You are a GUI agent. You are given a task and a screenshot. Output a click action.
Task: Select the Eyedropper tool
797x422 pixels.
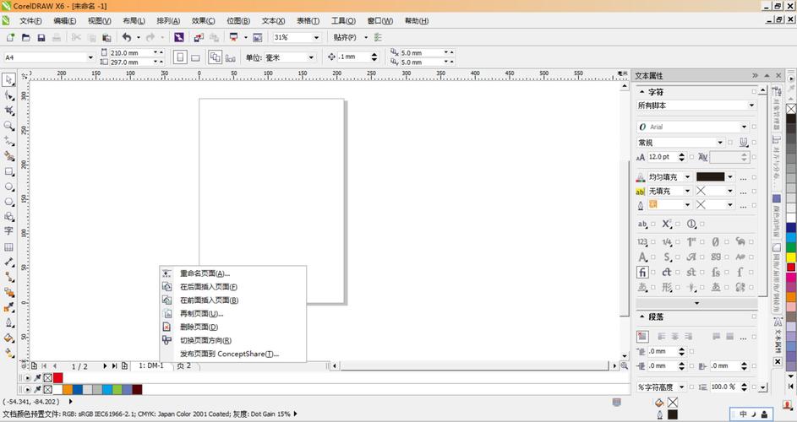[x=8, y=307]
